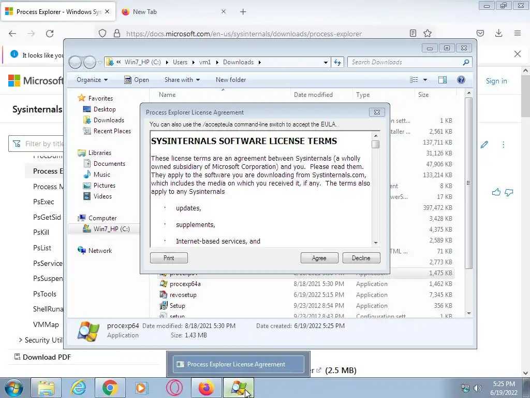The height and width of the screenshot is (398, 530).
Task: Click Print in the license agreement dialog
Action: pyautogui.click(x=169, y=258)
